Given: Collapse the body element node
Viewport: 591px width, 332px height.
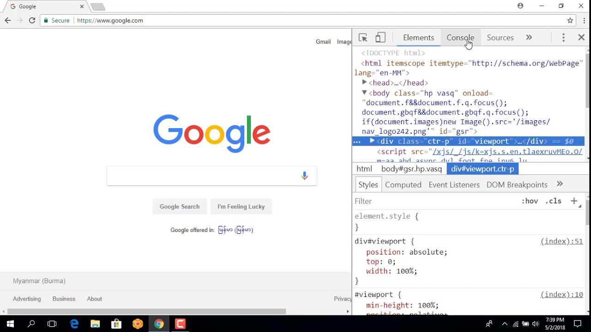Looking at the screenshot, I should pyautogui.click(x=364, y=93).
